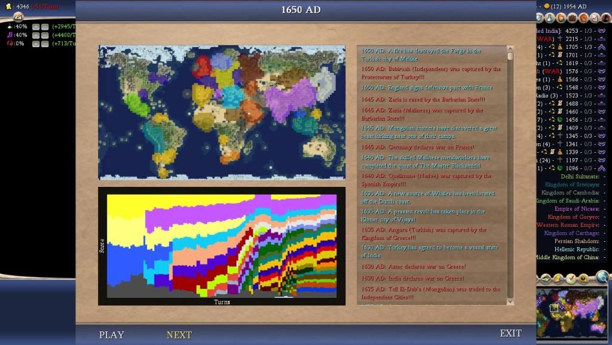
Task: Select the Kingdom of Saudi-Arabia entry
Action: coord(568,201)
